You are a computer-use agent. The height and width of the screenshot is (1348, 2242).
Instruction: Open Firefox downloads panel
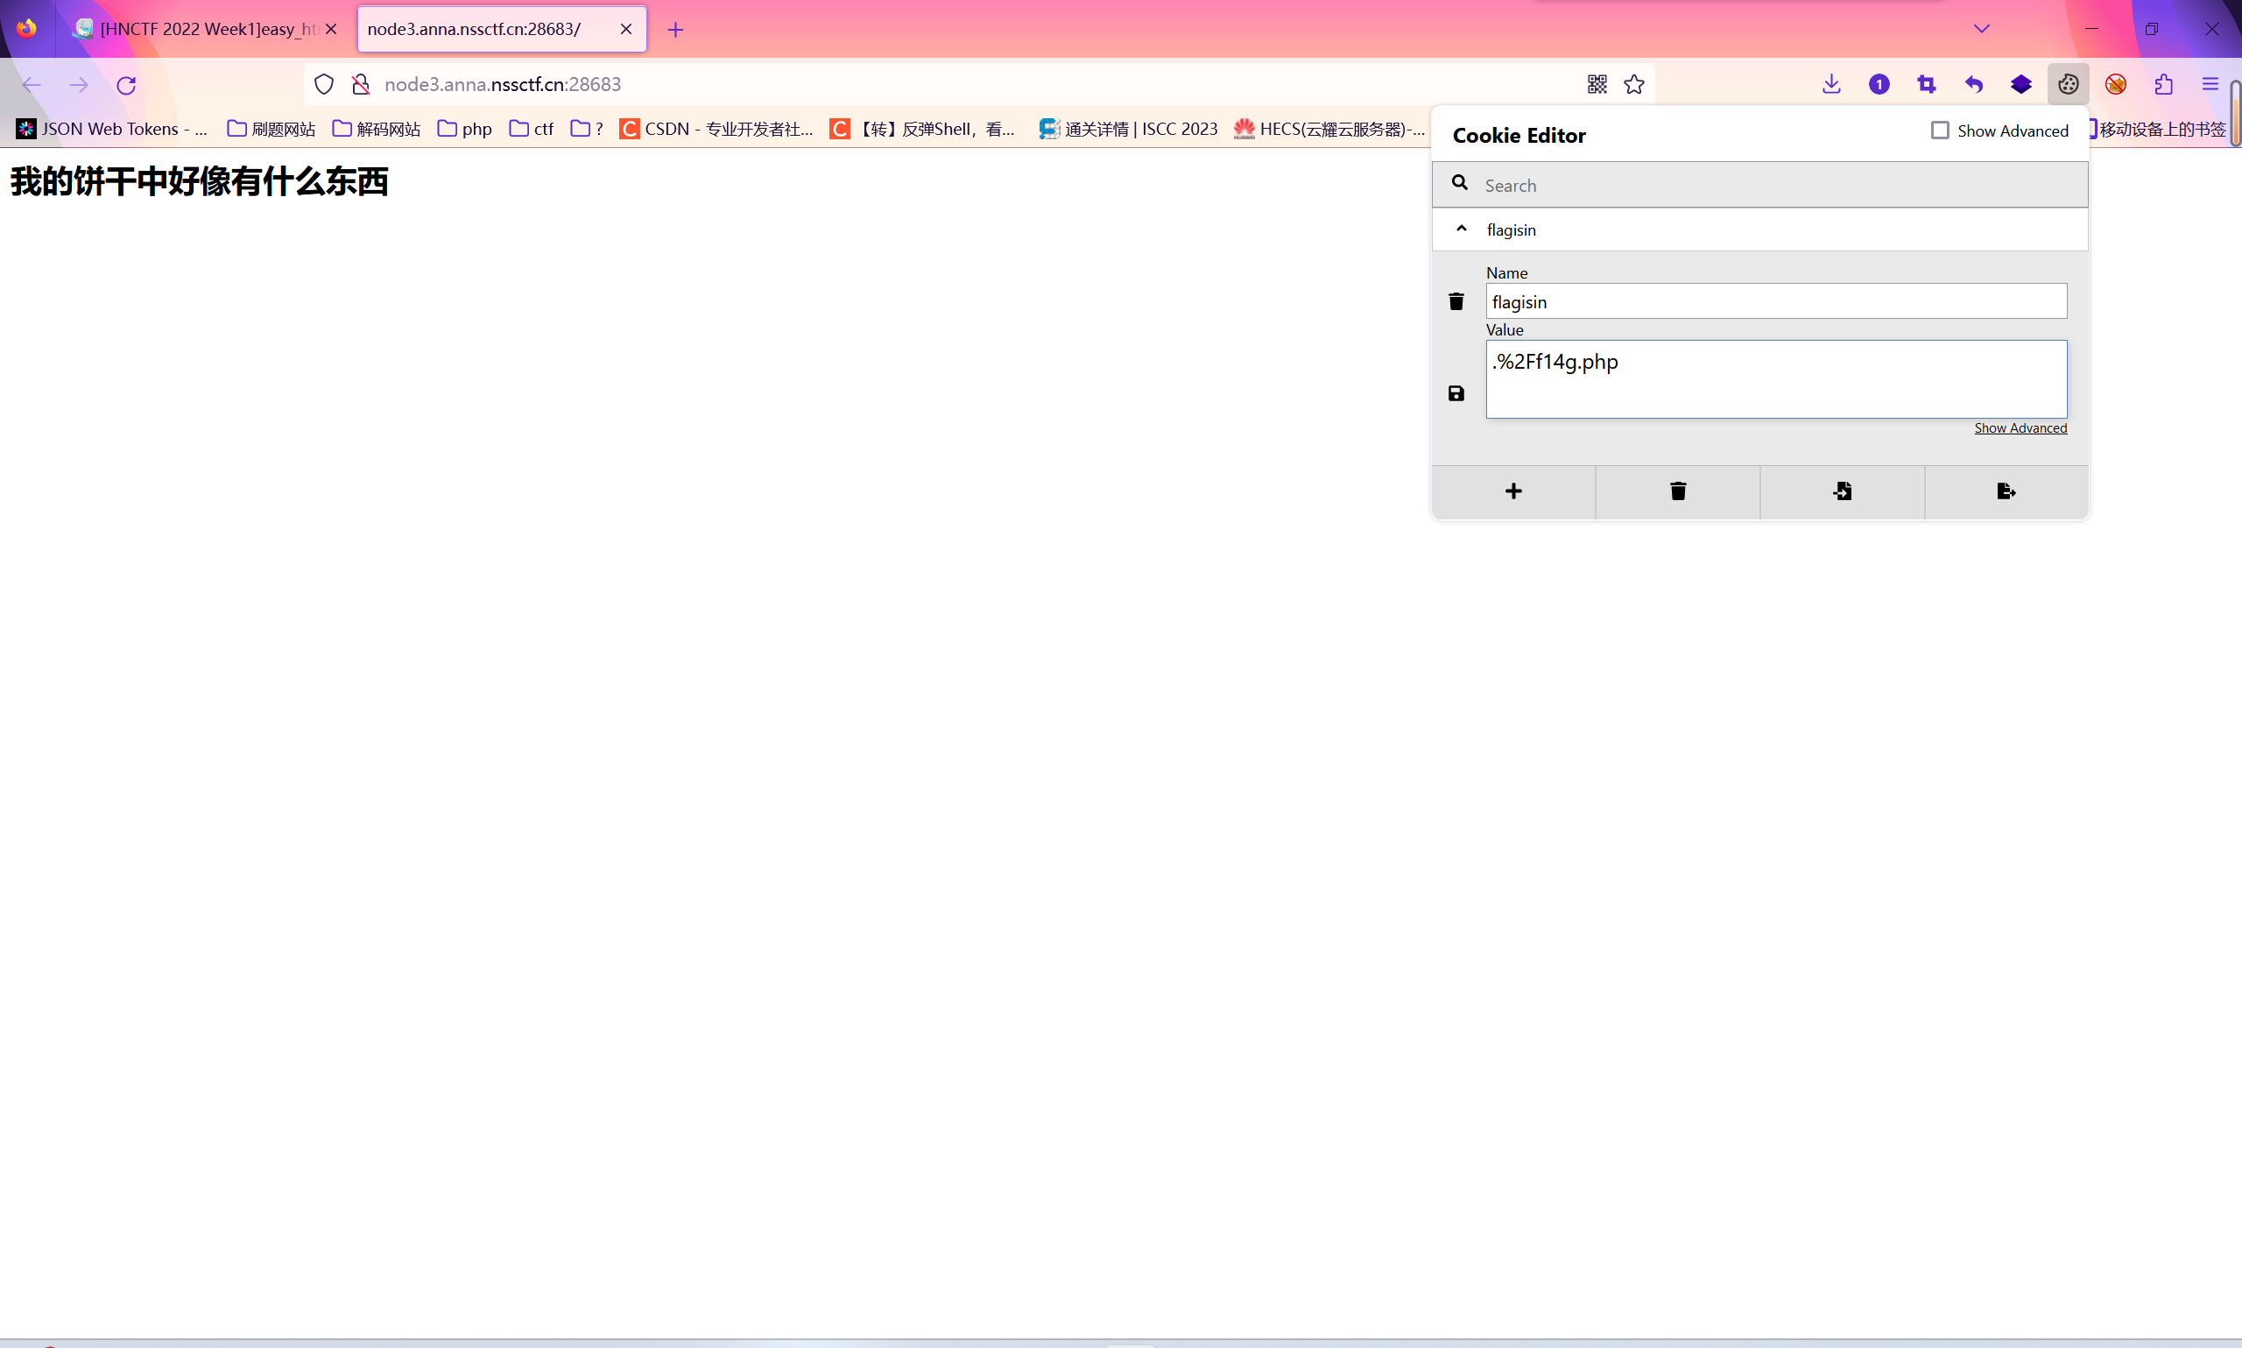1830,84
